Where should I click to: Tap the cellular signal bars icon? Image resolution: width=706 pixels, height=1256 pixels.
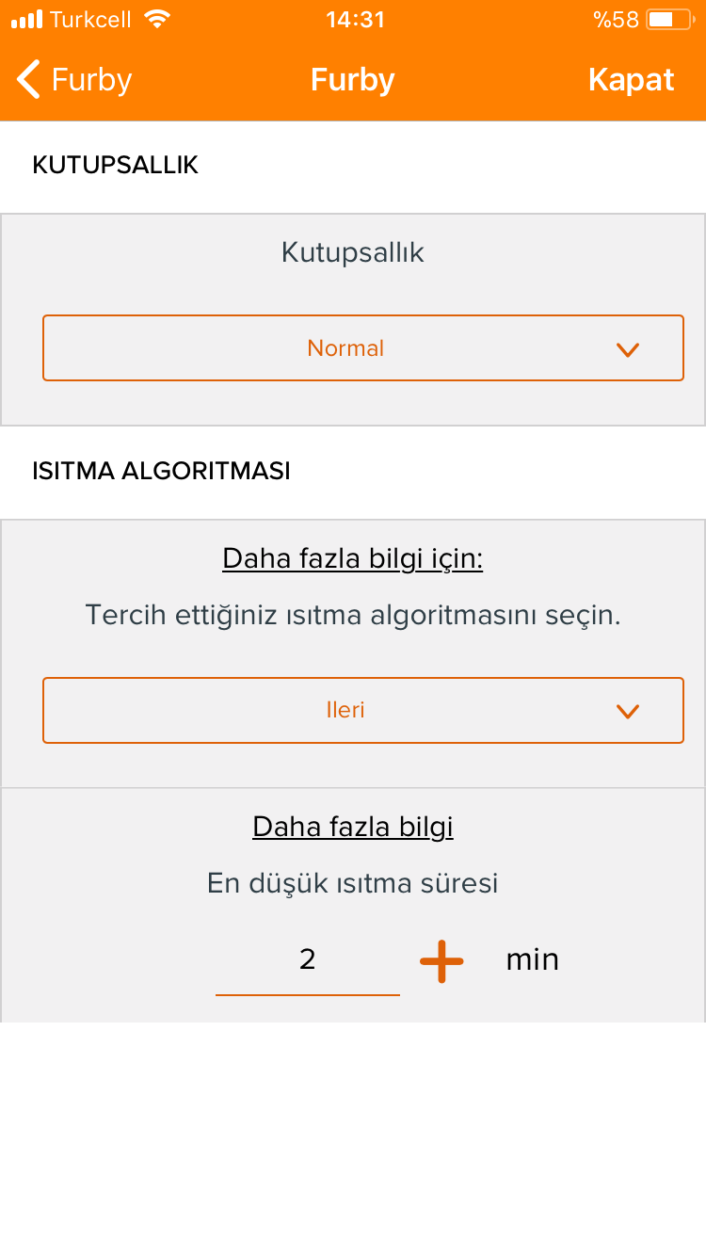(x=26, y=19)
